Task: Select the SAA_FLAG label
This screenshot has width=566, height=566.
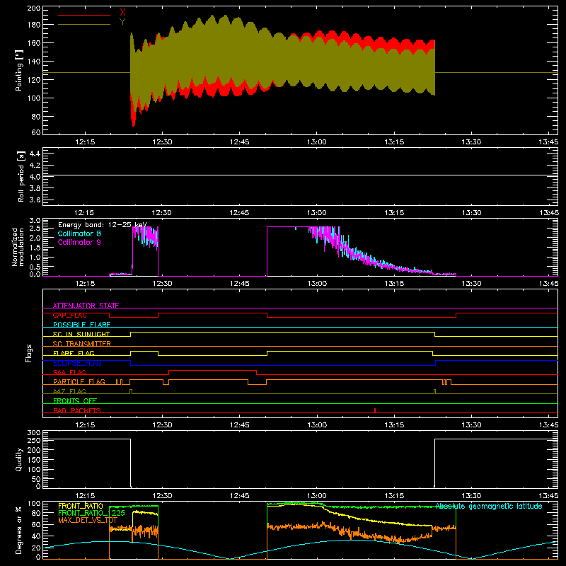Action: pos(69,372)
